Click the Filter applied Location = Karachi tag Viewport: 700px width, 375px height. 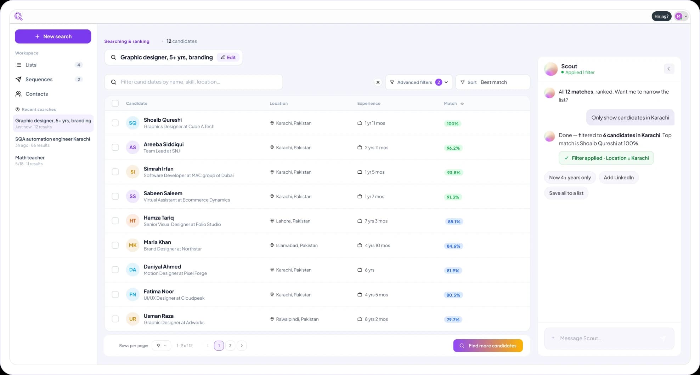(x=606, y=158)
